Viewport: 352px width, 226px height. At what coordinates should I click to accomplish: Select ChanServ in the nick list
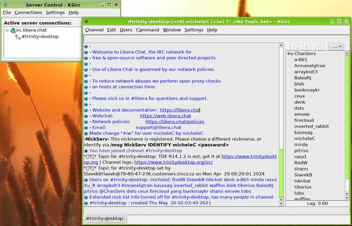pyautogui.click(x=305, y=54)
